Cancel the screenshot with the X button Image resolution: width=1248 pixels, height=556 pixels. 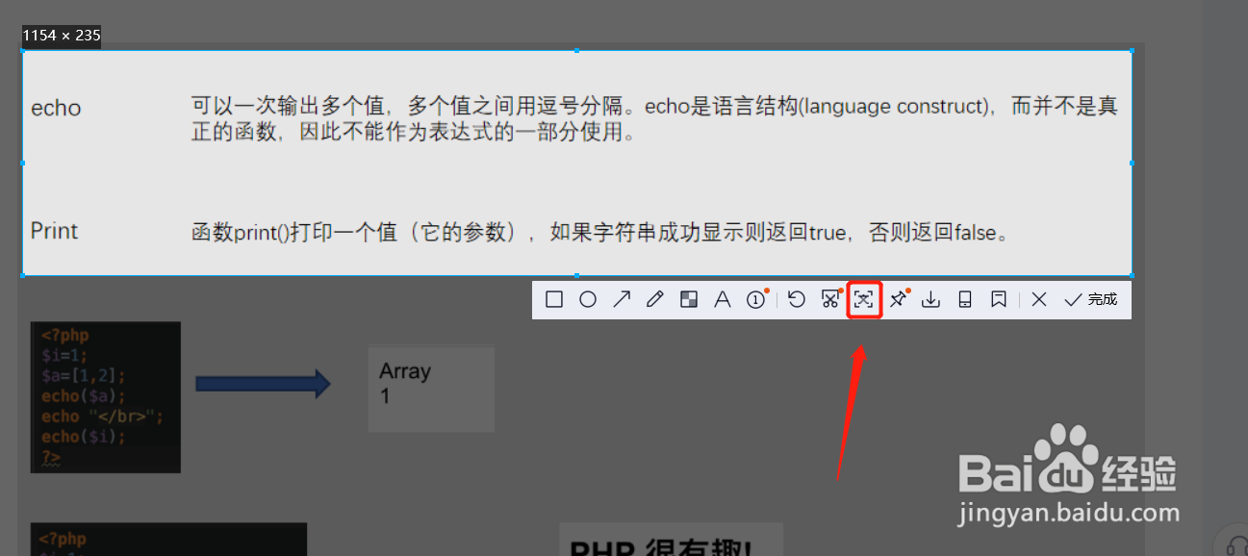1038,299
